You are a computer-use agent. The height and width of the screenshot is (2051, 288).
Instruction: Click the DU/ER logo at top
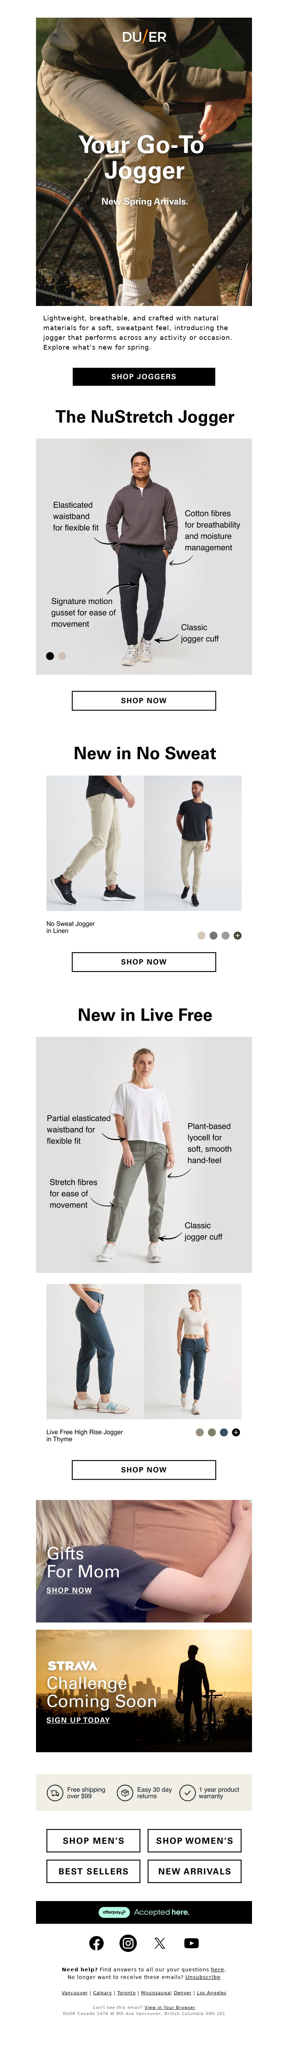(144, 37)
